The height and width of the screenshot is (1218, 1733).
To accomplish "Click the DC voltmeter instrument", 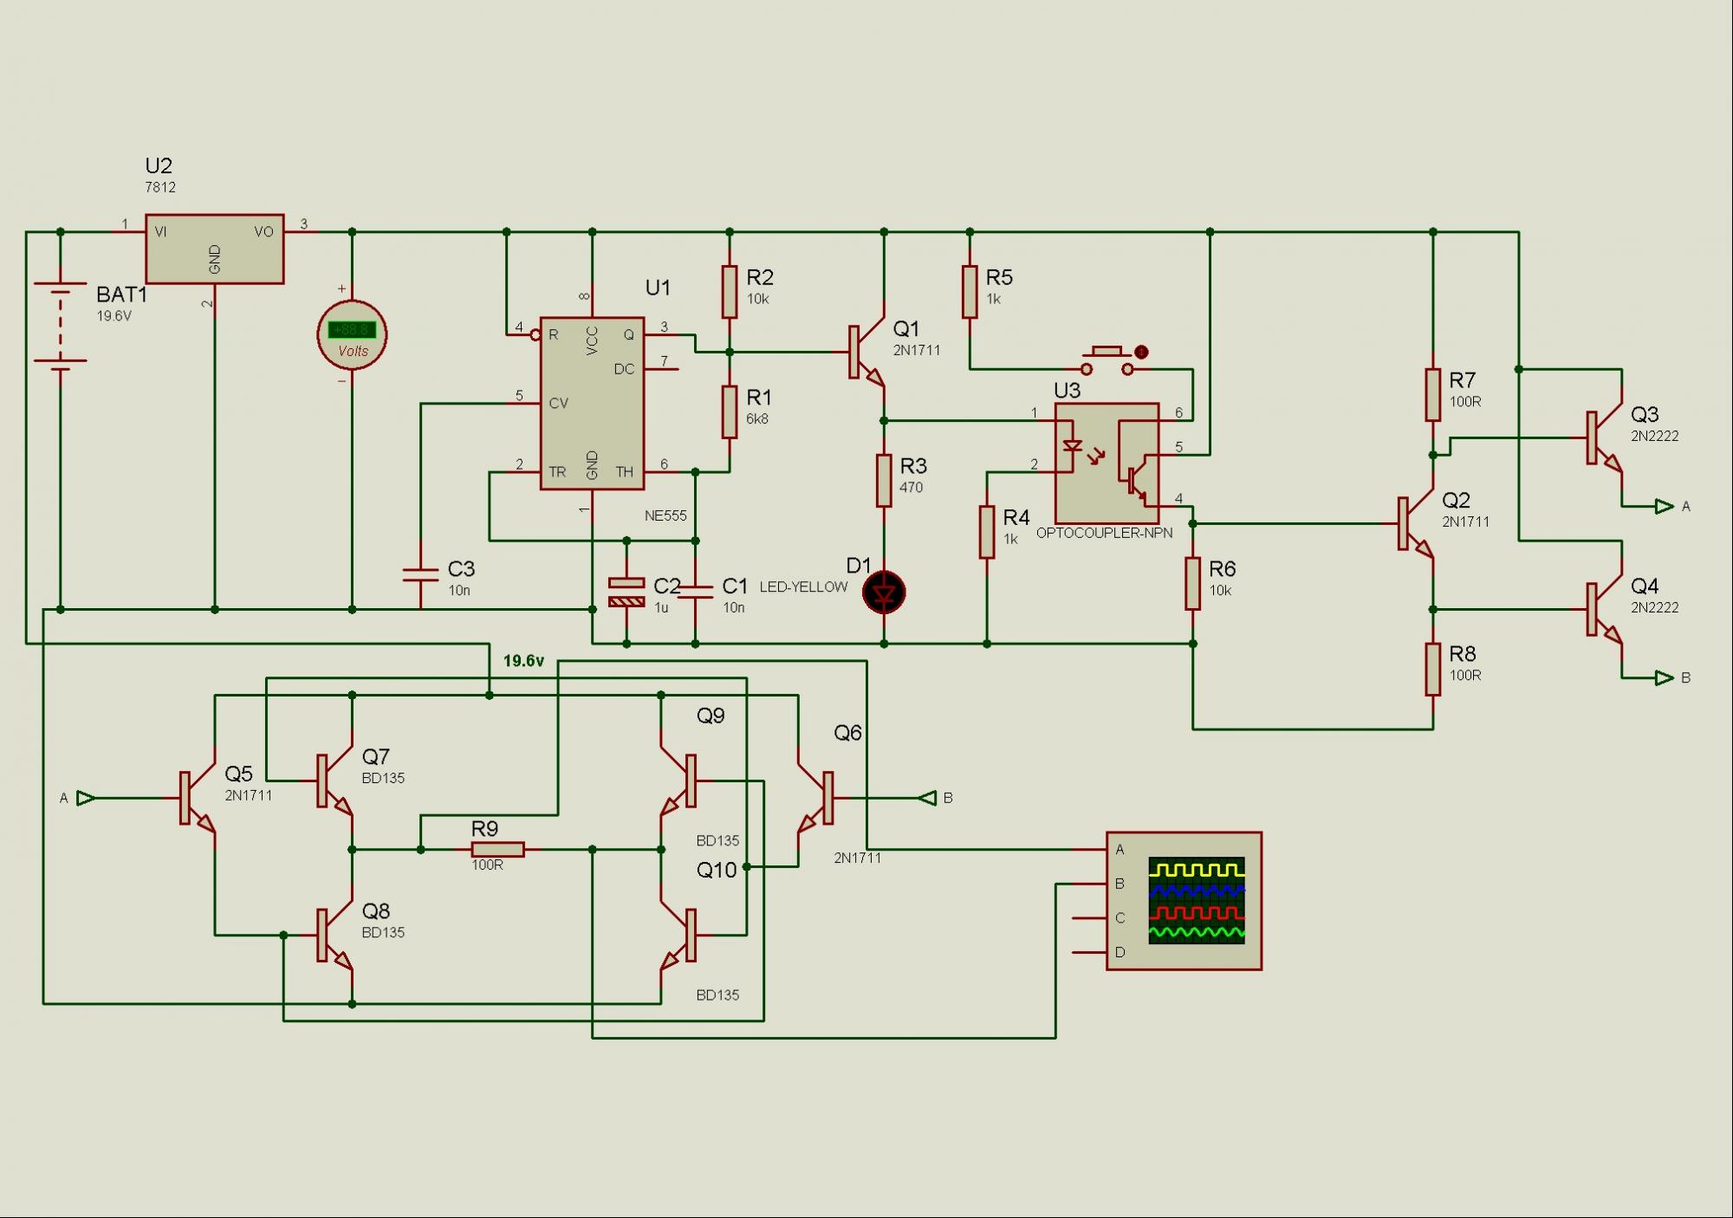I will pyautogui.click(x=352, y=335).
